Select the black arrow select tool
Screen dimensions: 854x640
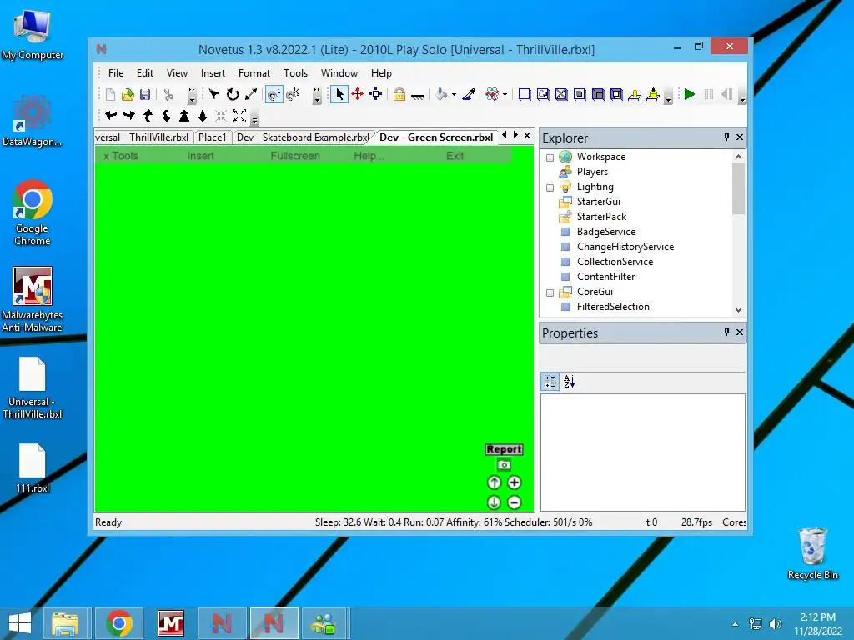click(214, 95)
